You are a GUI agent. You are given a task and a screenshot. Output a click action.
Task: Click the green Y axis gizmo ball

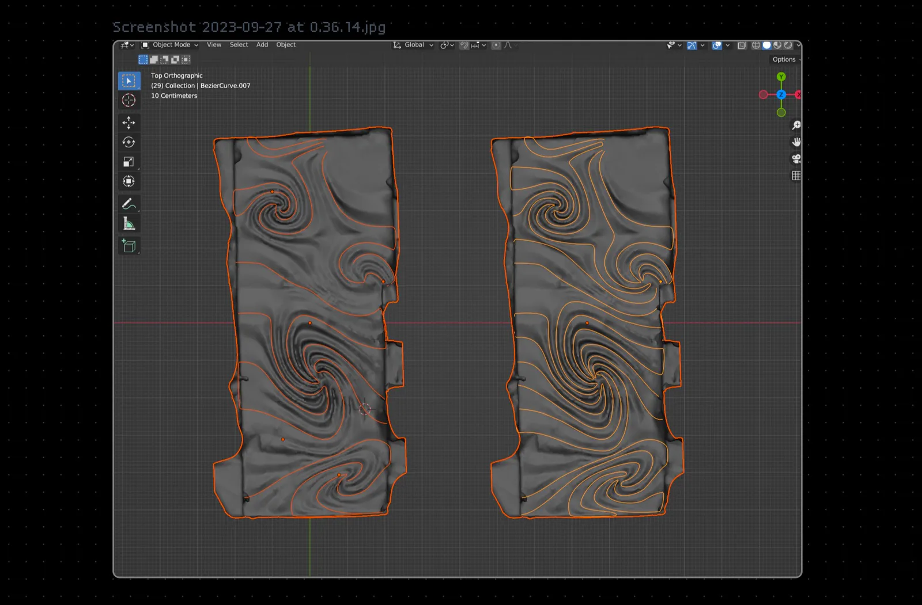[x=781, y=77]
